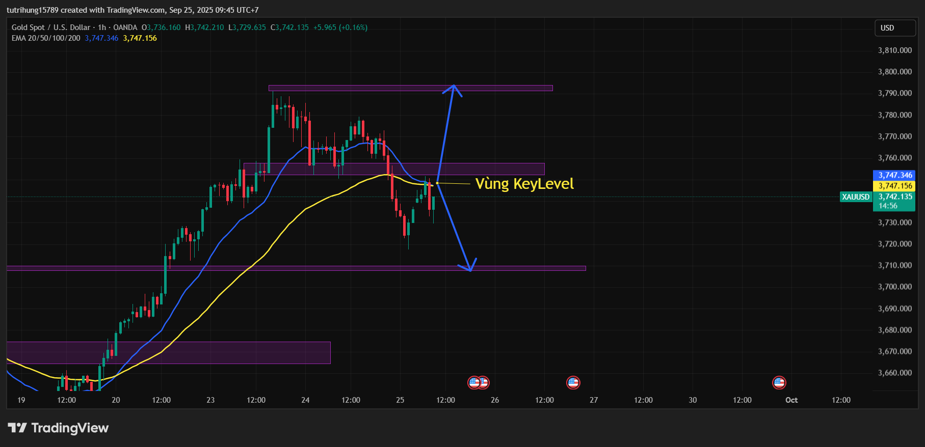Select the Vùng KeyLevel text annotation
925x447 pixels.
pos(524,184)
